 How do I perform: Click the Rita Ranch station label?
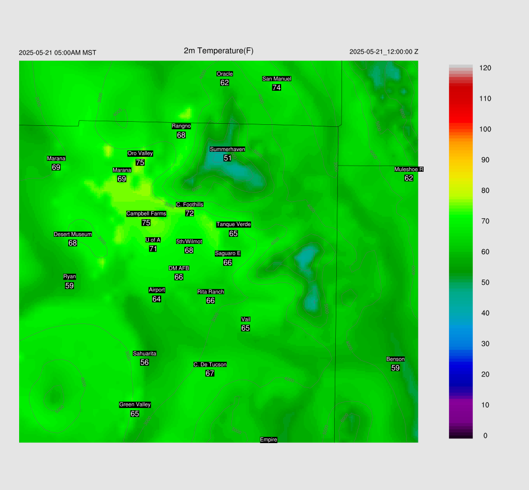[211, 291]
